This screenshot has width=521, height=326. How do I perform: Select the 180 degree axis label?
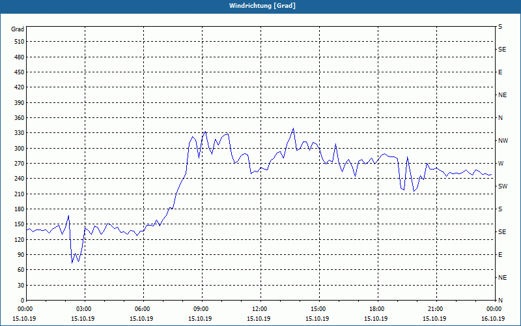point(19,209)
